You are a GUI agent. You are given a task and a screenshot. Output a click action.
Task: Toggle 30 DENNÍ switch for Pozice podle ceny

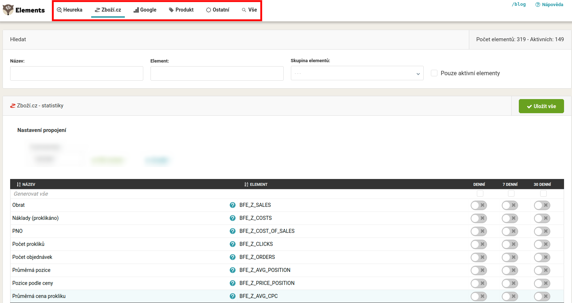pos(542,283)
